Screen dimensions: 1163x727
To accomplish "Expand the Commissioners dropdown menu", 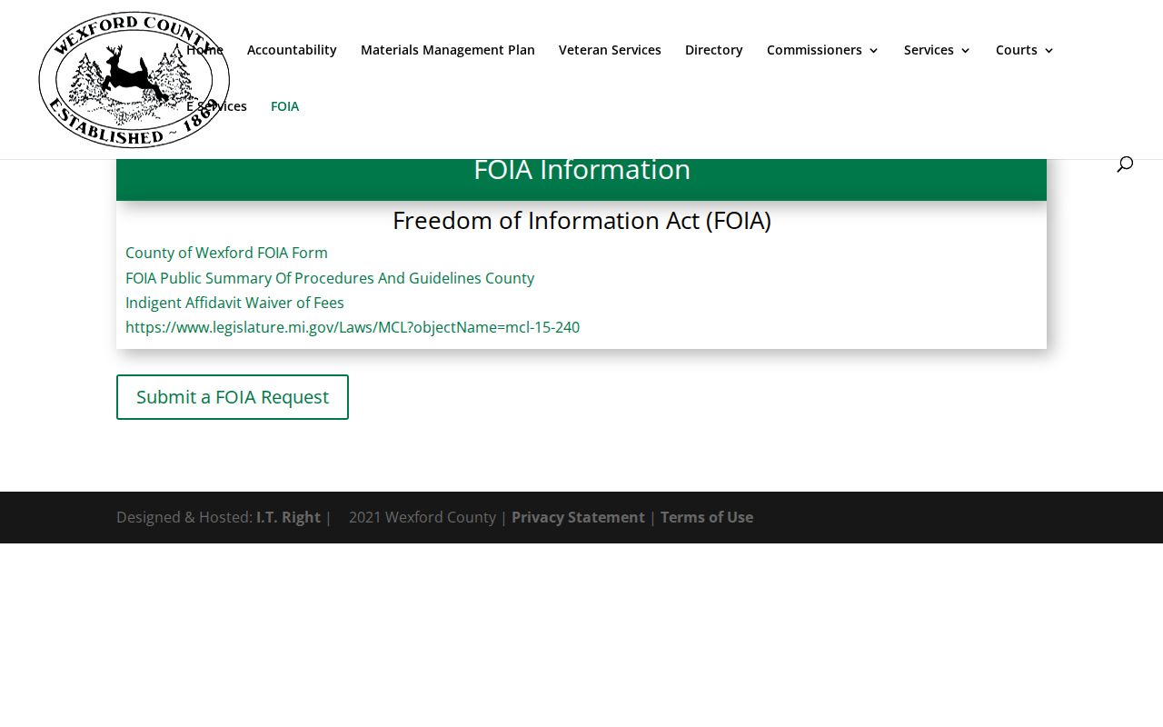I will (823, 50).
